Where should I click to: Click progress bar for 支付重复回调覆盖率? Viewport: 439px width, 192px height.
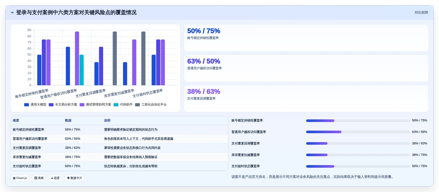coord(358,143)
